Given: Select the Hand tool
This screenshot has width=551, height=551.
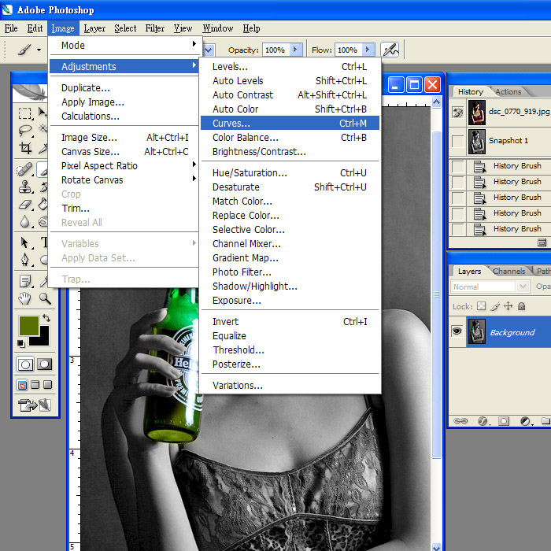Looking at the screenshot, I should [x=24, y=298].
